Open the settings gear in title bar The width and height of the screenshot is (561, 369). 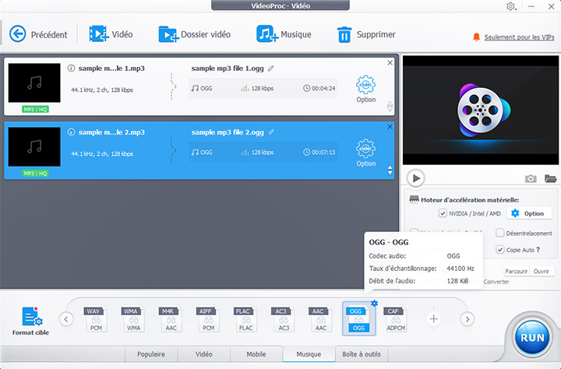pyautogui.click(x=510, y=6)
